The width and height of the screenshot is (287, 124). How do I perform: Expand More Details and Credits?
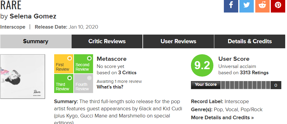(x=222, y=117)
